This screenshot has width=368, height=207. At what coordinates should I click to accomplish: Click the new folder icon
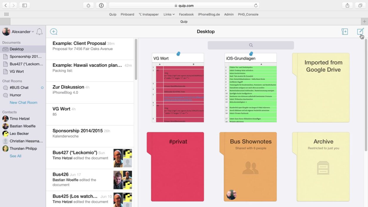[x=344, y=31]
